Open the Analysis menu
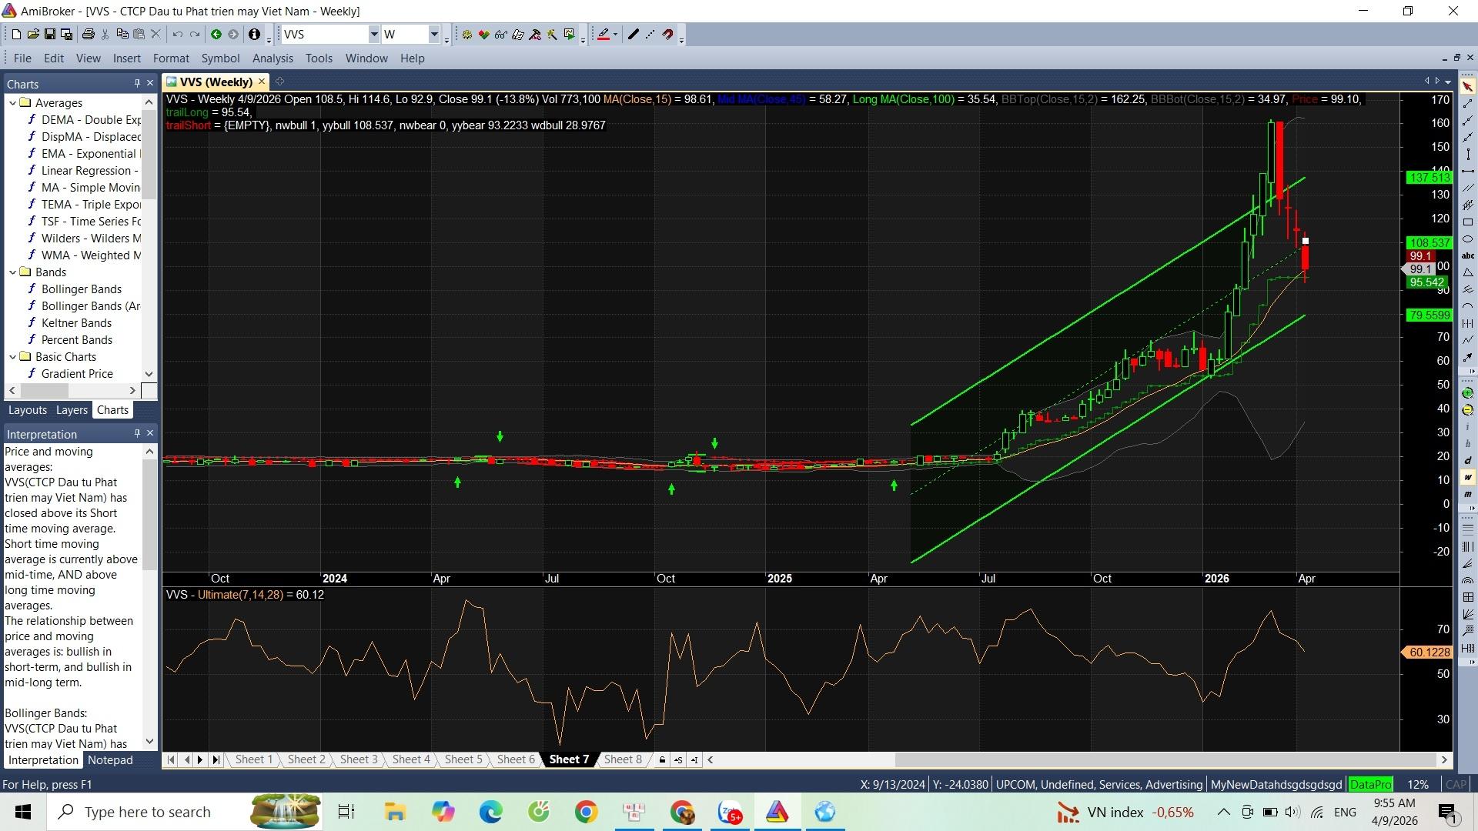 click(x=273, y=58)
